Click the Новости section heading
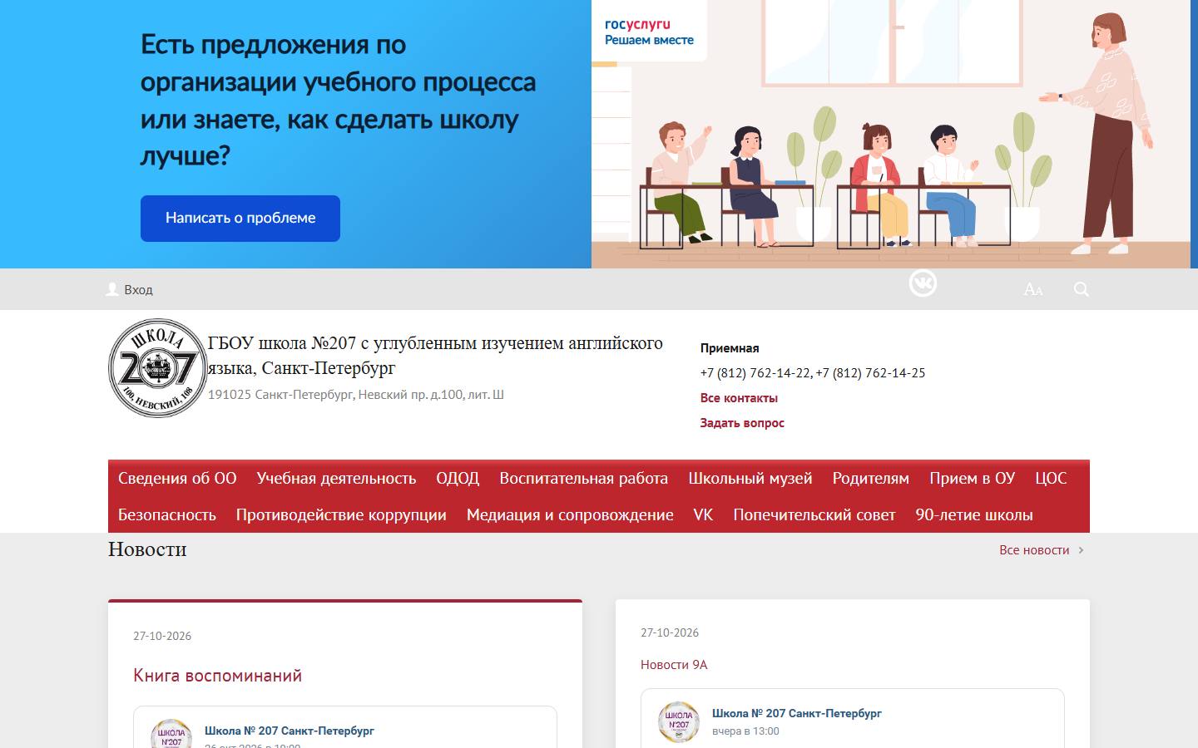 pos(147,549)
